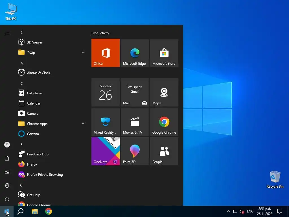Open Firefox Private Browsing
Image resolution: width=289 pixels, height=217 pixels.
click(x=51, y=175)
